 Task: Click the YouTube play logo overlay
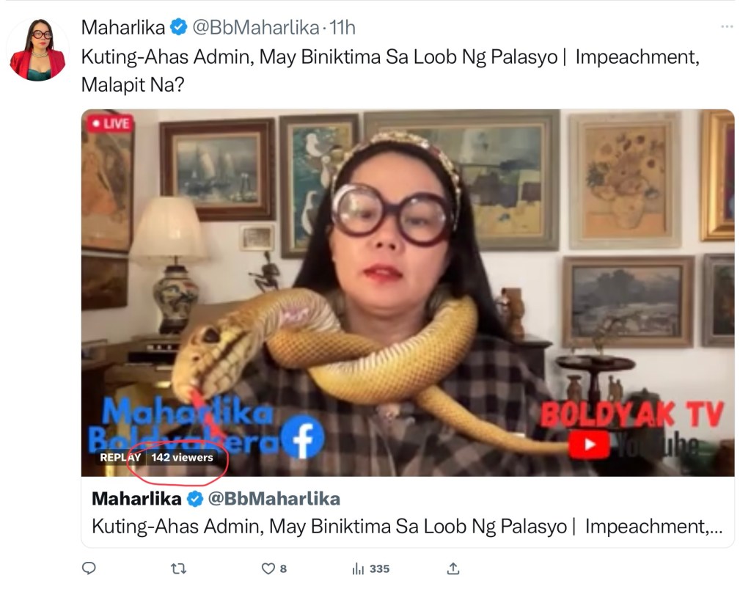click(x=589, y=445)
